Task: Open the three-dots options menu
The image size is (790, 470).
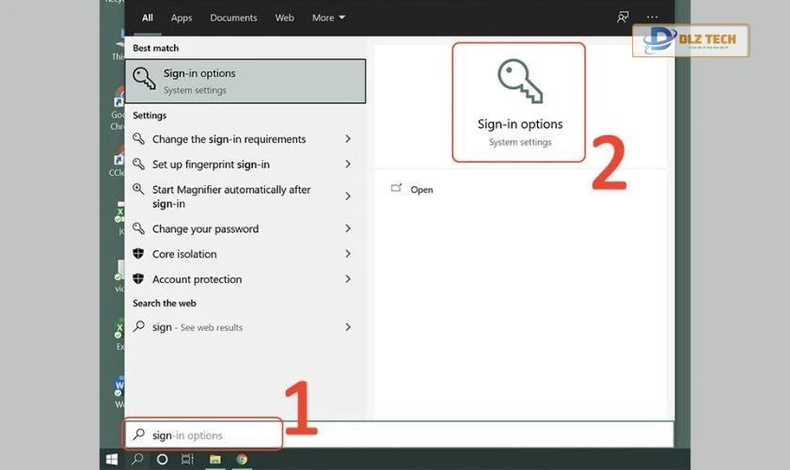Action: (x=653, y=17)
